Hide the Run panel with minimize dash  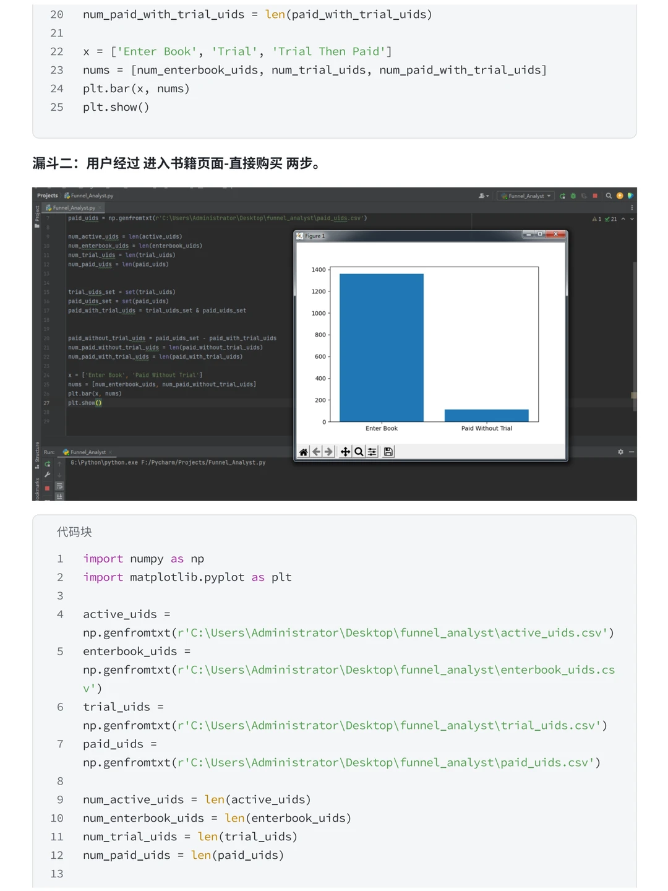(x=632, y=452)
